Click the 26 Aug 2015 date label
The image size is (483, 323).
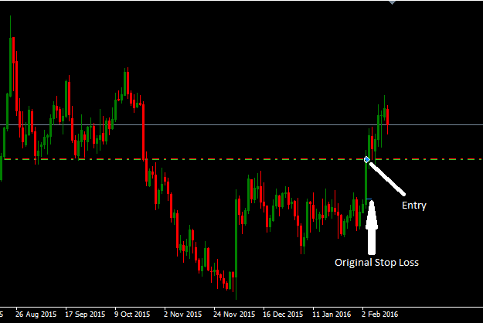[36, 314]
